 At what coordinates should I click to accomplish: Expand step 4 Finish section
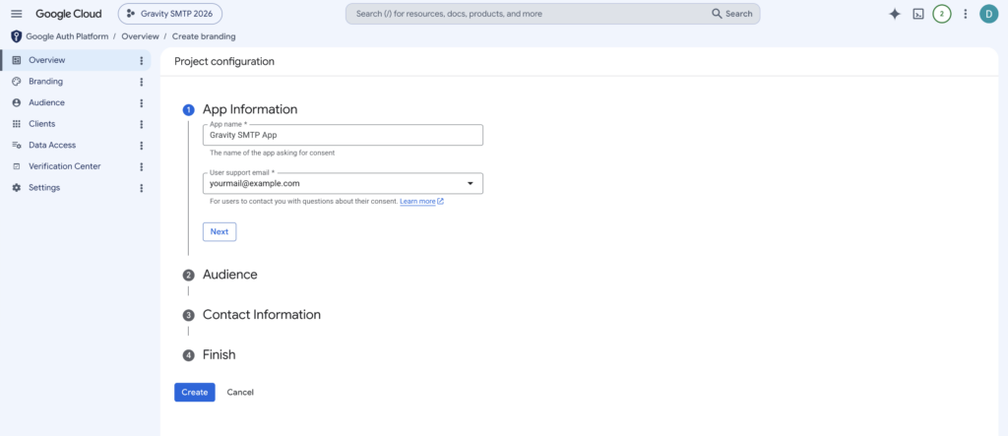220,355
